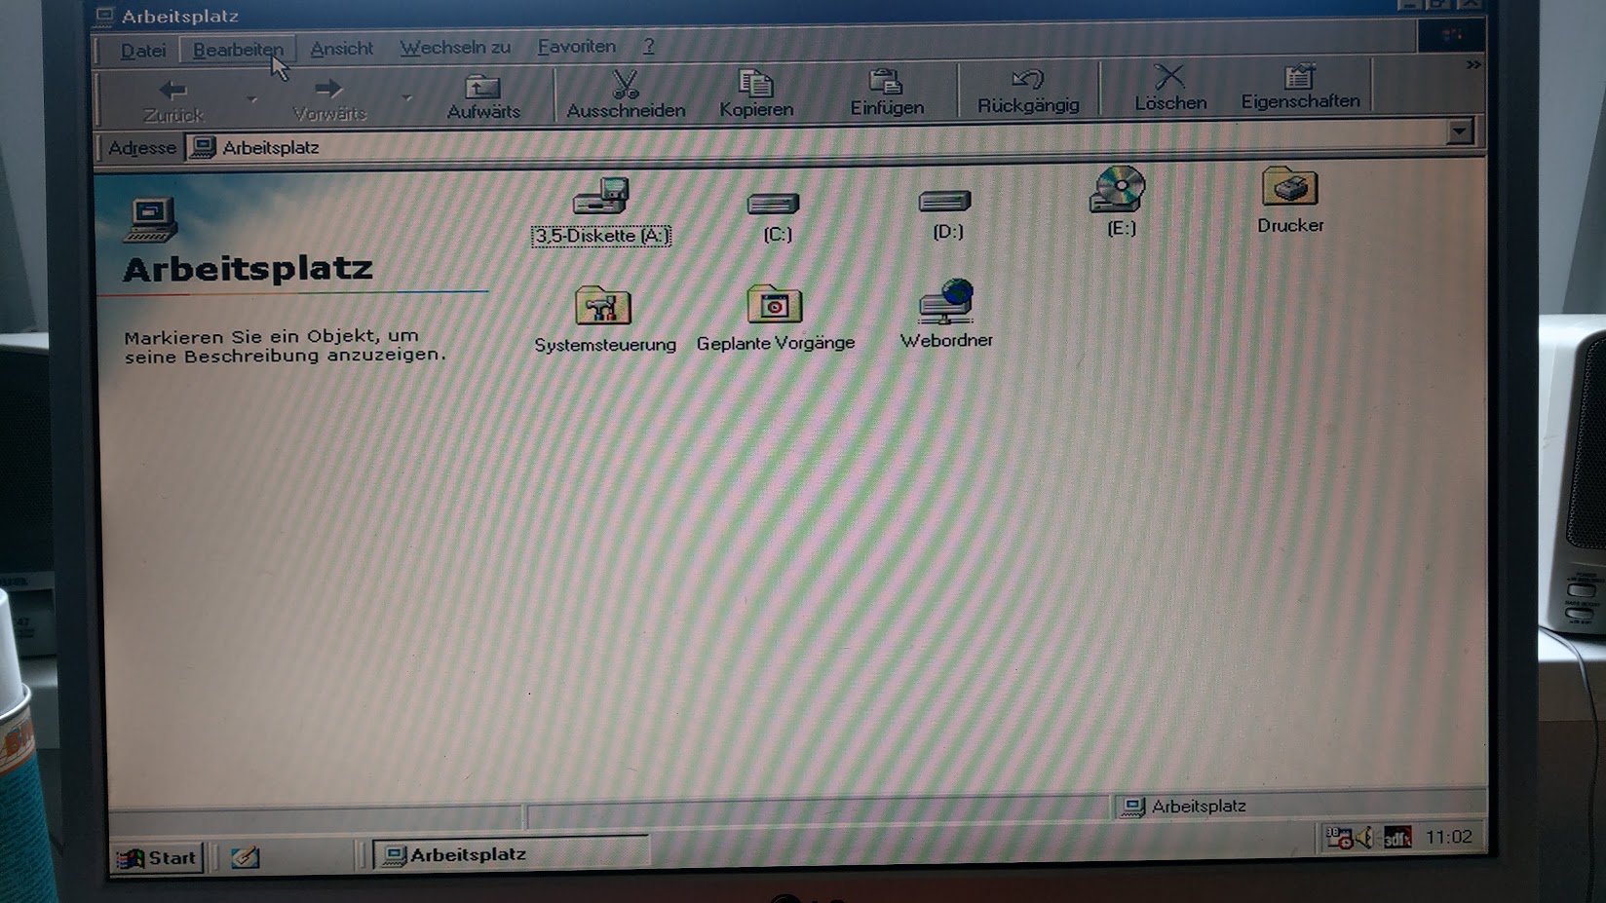
Task: Click the Kopieren toolbar button
Action: click(x=756, y=94)
